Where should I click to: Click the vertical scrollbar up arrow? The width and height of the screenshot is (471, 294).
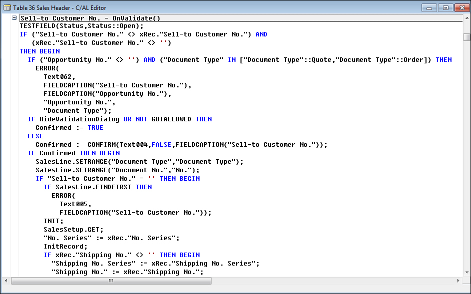(x=466, y=18)
